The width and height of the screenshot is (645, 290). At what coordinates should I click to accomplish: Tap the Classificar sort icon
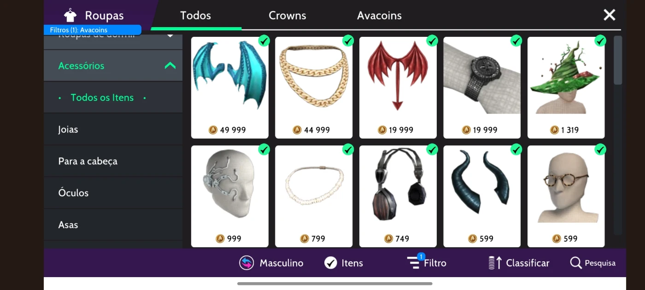(495, 263)
